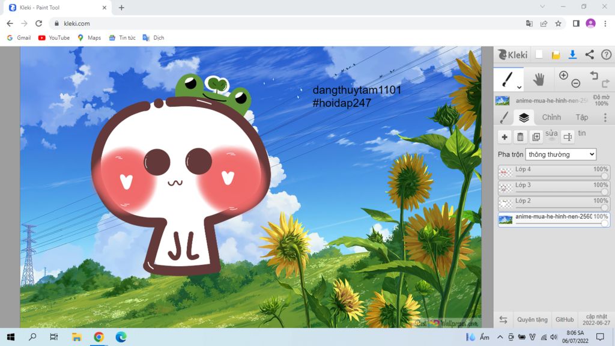Switch to the brush settings tab
This screenshot has width=615, height=346.
(504, 117)
